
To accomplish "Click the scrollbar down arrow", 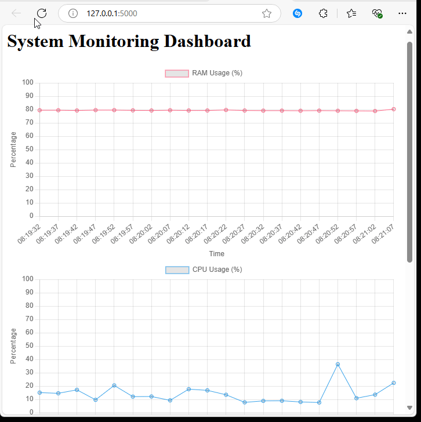I will 410,407.
